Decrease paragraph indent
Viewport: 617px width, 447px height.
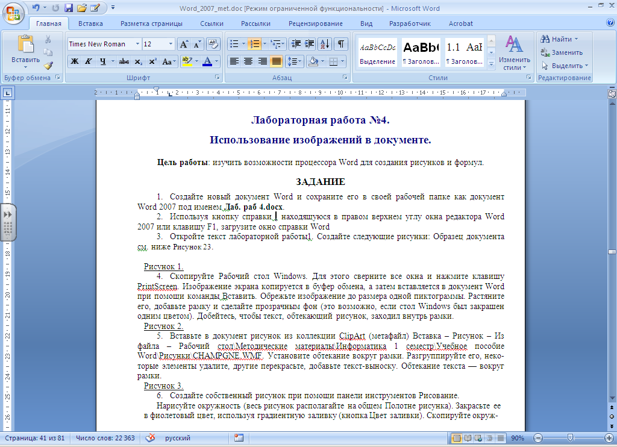pos(296,44)
